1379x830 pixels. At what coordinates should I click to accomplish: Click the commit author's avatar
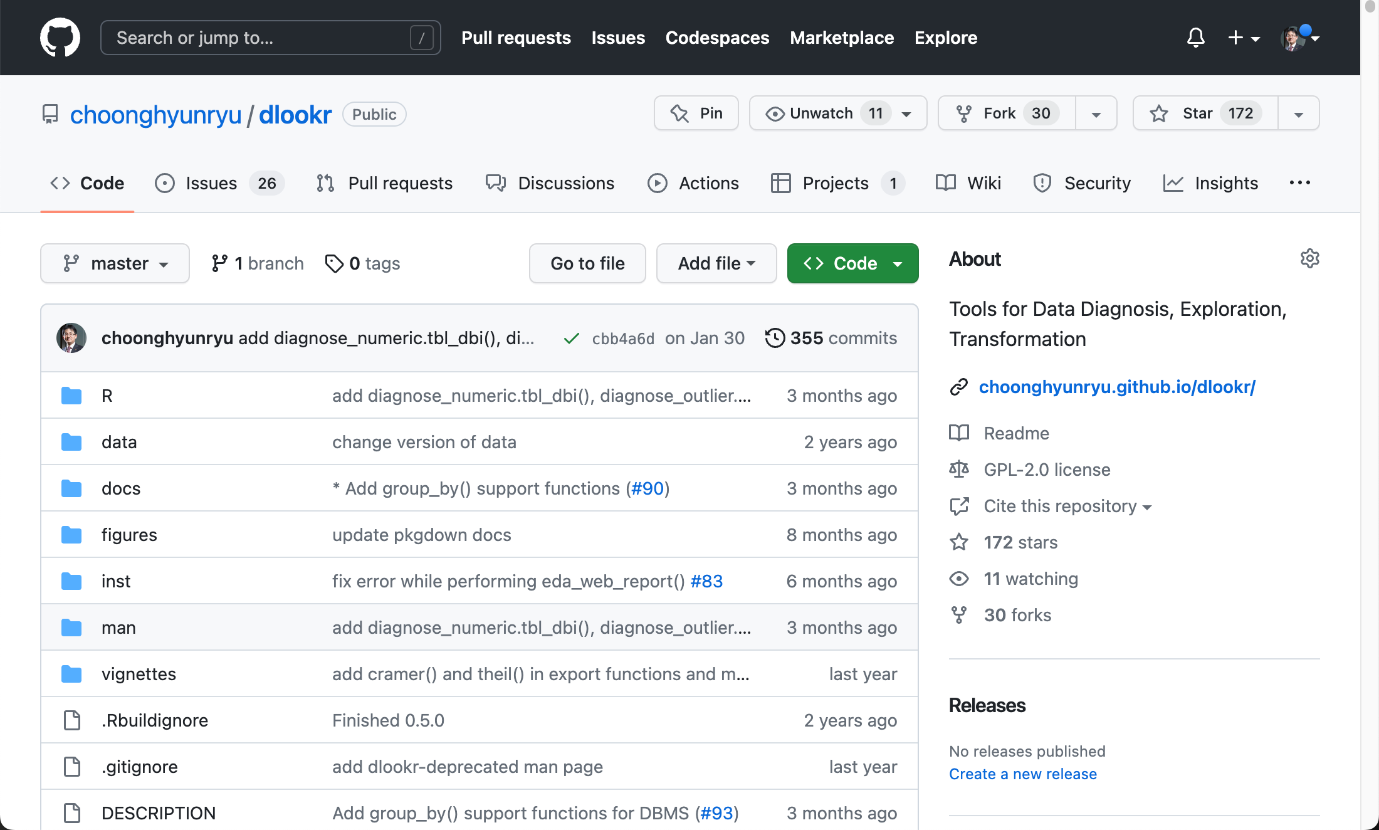[71, 338]
